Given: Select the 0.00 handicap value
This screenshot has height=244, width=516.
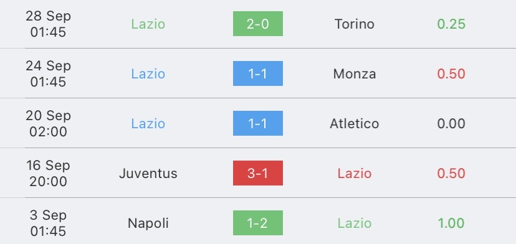Looking at the screenshot, I should [451, 124].
